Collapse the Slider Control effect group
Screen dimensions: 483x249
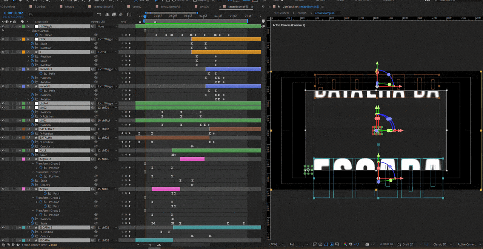[x=29, y=31]
